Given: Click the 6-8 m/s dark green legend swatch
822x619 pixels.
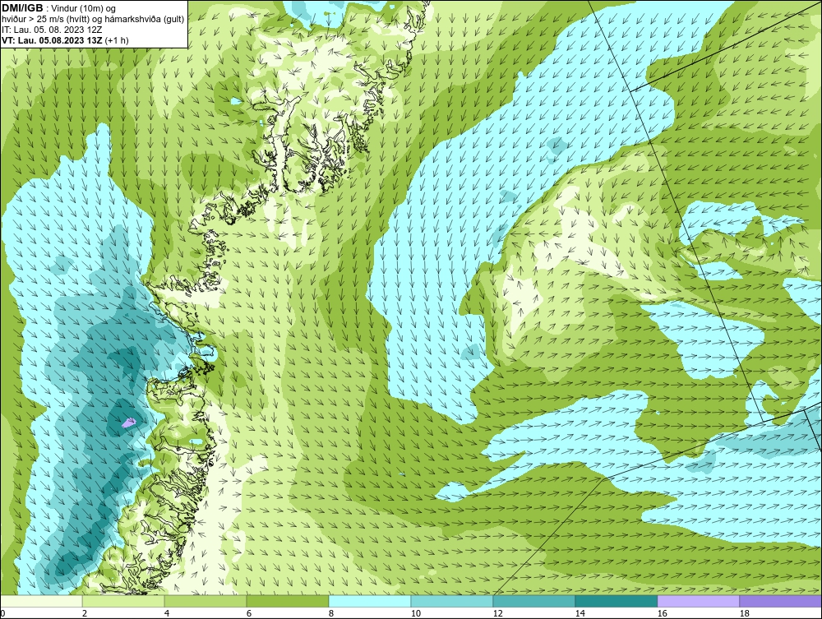Looking at the screenshot, I should pos(288,601).
